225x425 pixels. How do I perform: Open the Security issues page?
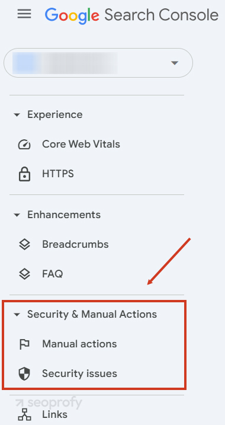point(79,373)
